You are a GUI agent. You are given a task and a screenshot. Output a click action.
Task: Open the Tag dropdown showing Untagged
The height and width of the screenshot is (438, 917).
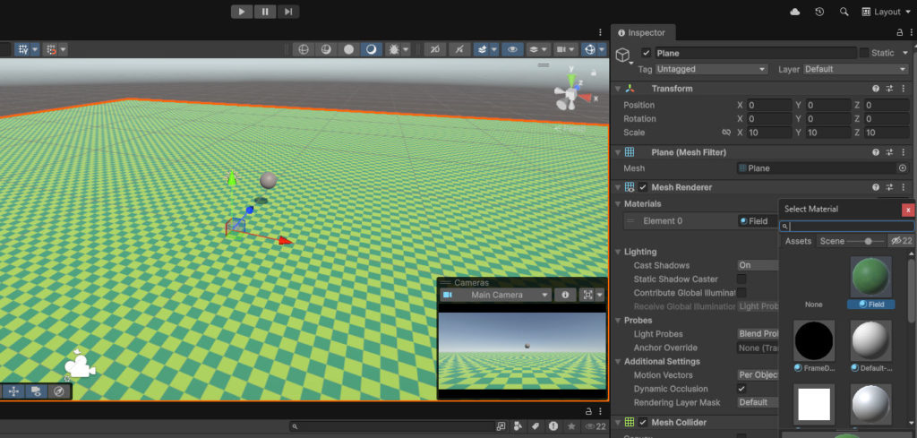tap(712, 69)
